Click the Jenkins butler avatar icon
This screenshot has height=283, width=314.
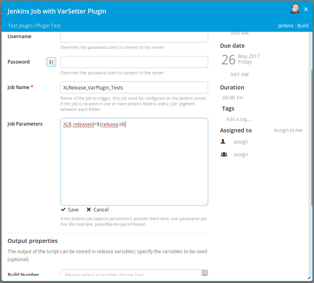[295, 9]
